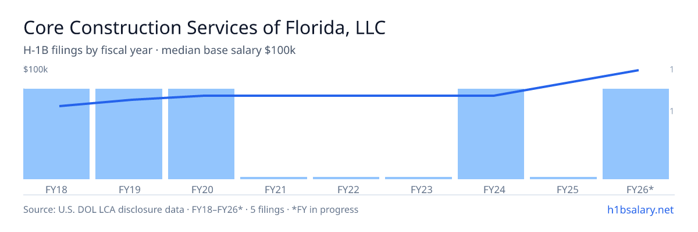Click salary line endpoint above FY26*

638,70
